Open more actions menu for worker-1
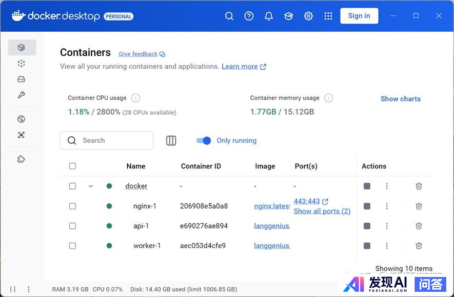This screenshot has width=454, height=297. tap(387, 246)
